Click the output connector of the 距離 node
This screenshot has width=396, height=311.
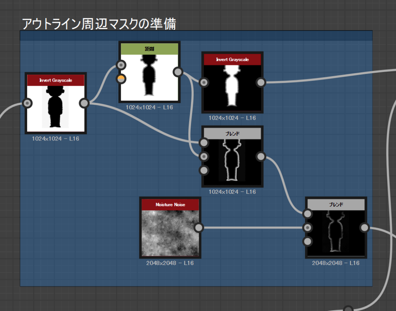pos(178,72)
